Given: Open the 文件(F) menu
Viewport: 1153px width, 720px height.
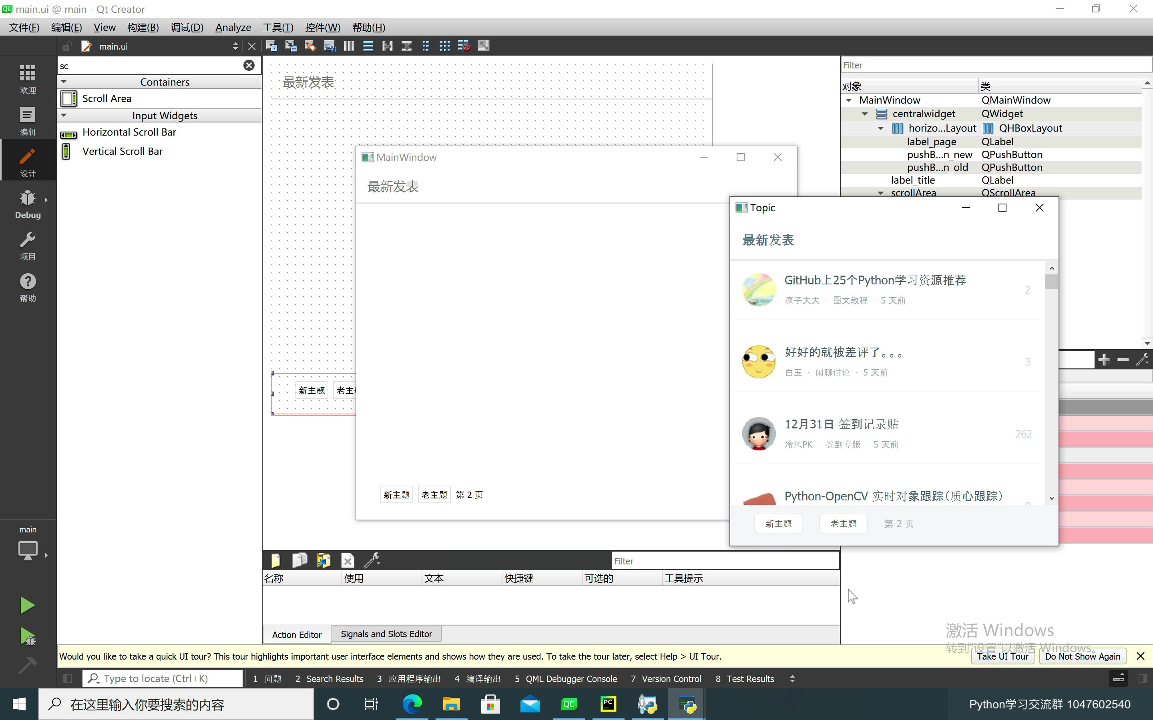Looking at the screenshot, I should (24, 27).
